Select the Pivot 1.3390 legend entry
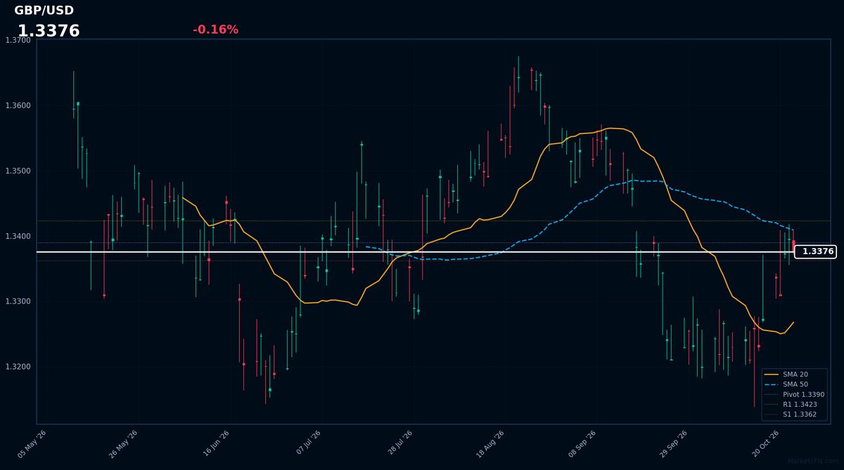The width and height of the screenshot is (844, 470). 794,395
